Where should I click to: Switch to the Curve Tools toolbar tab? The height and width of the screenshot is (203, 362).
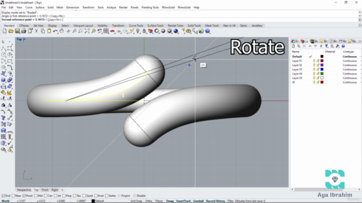click(136, 25)
